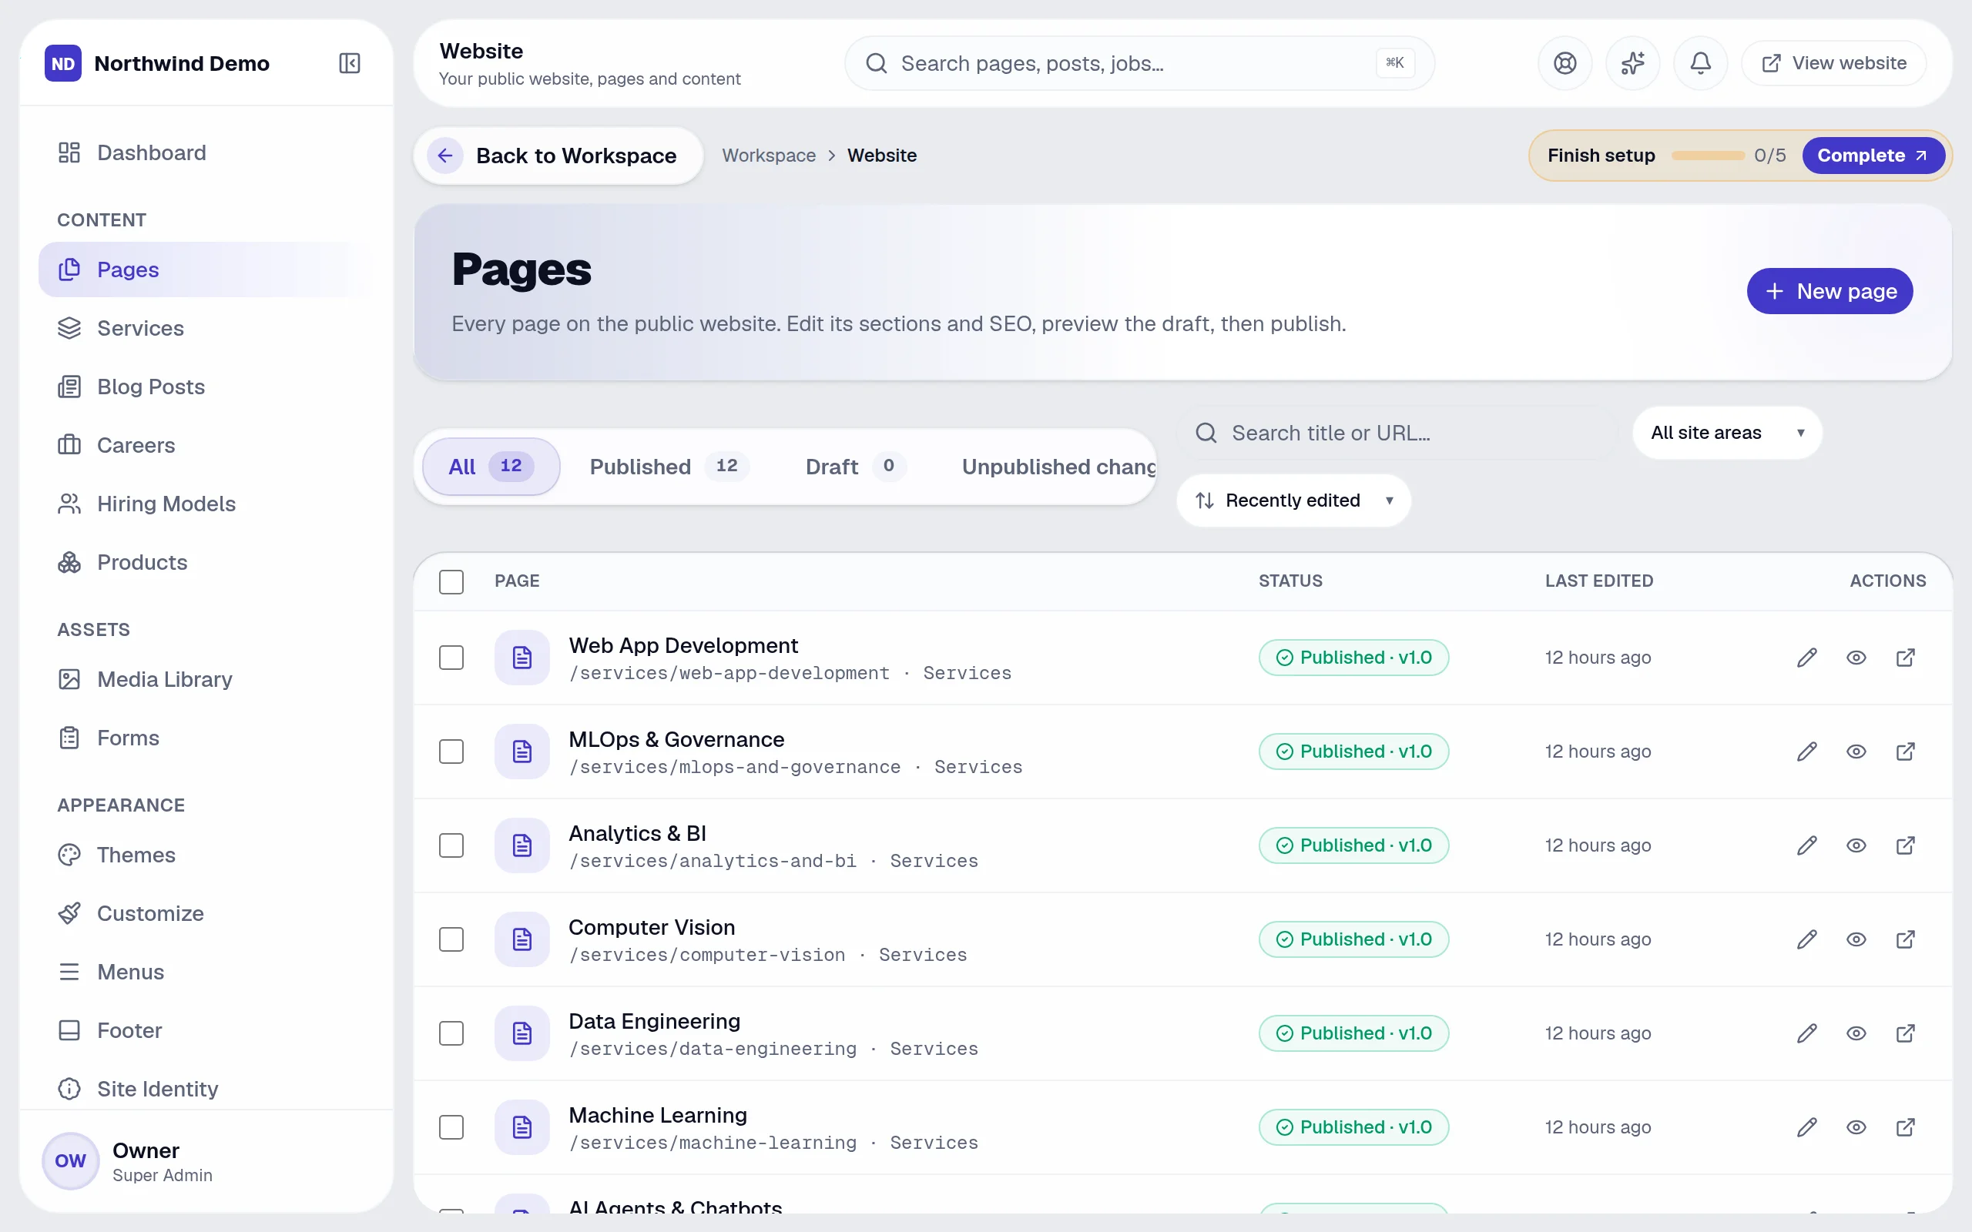This screenshot has width=1972, height=1232.
Task: Edit Computer Vision page pencil icon
Action: [x=1806, y=939]
